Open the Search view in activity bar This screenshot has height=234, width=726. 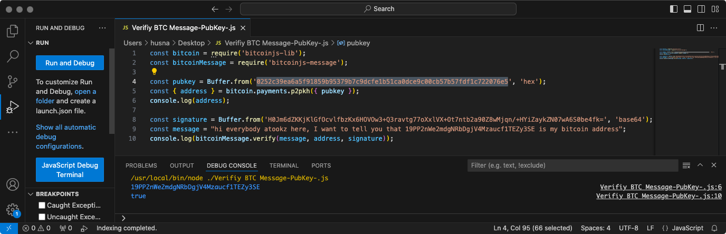point(13,56)
